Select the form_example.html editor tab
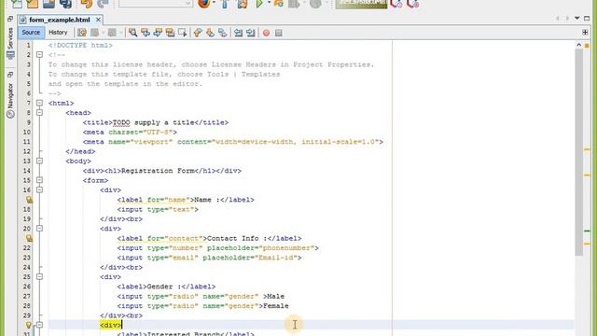Image resolution: width=597 pixels, height=336 pixels. [59, 20]
